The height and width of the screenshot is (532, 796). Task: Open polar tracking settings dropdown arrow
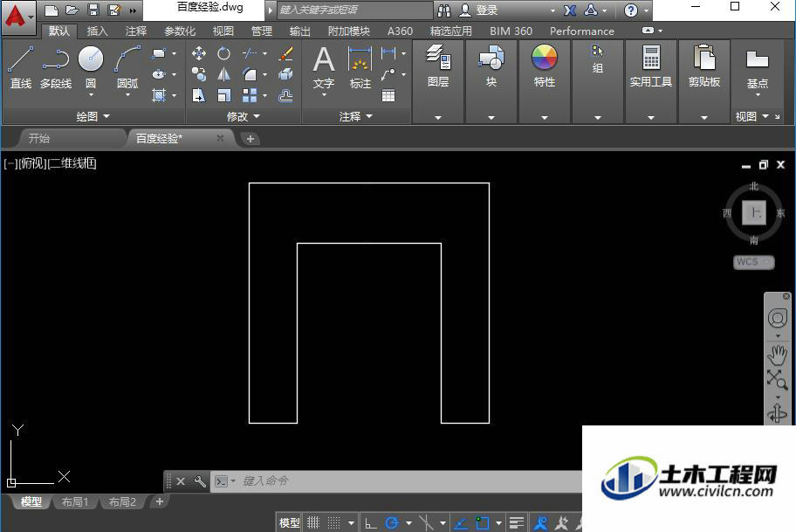408,522
